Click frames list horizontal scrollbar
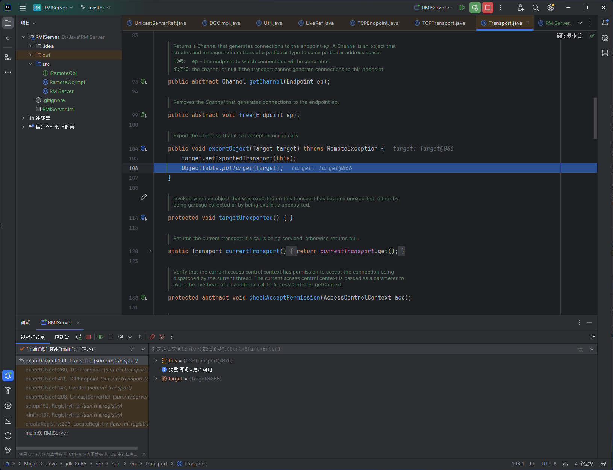 (x=77, y=448)
